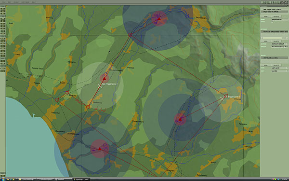This screenshot has height=181, width=289.
Task: Toggle the ONCE checkbox
Action: tap(273, 22)
